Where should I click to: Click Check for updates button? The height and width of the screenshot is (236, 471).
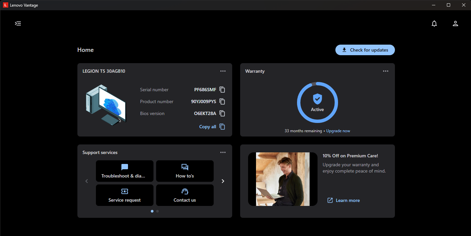pyautogui.click(x=365, y=50)
